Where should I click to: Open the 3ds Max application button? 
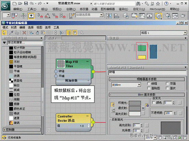pyautogui.click(x=6, y=6)
